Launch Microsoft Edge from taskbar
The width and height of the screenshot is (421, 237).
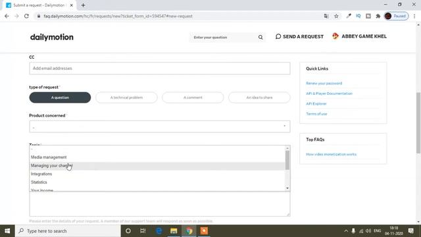click(x=159, y=231)
